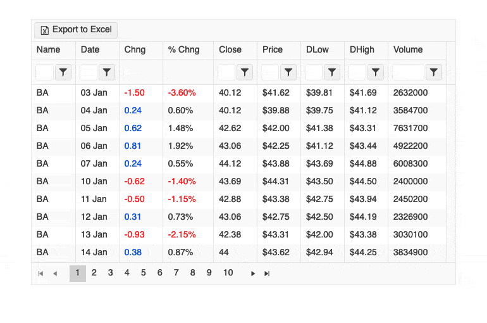Open the Price column filter icon

[288, 73]
